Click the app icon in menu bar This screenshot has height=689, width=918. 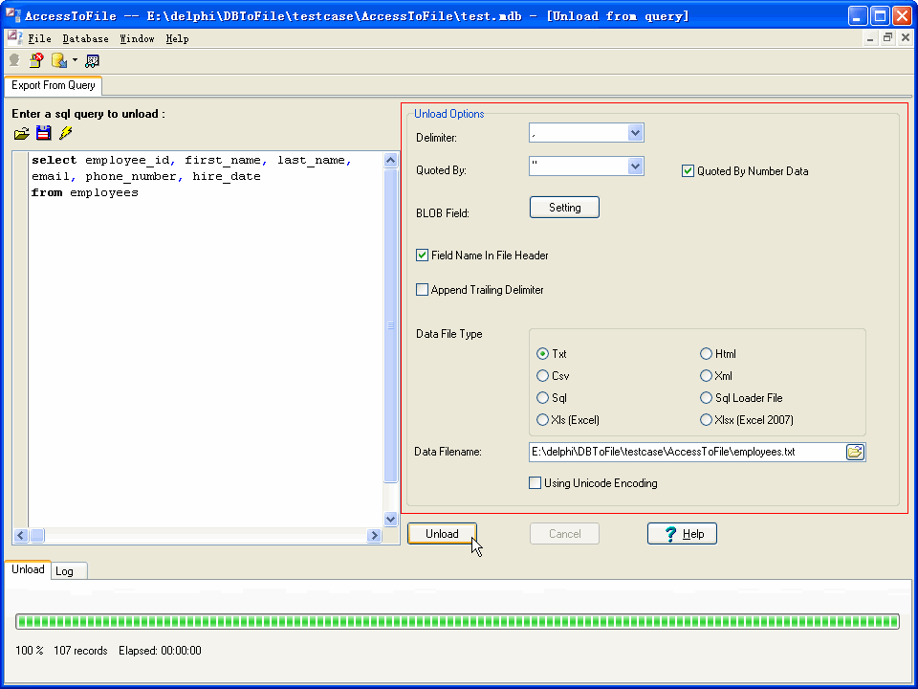[x=14, y=38]
